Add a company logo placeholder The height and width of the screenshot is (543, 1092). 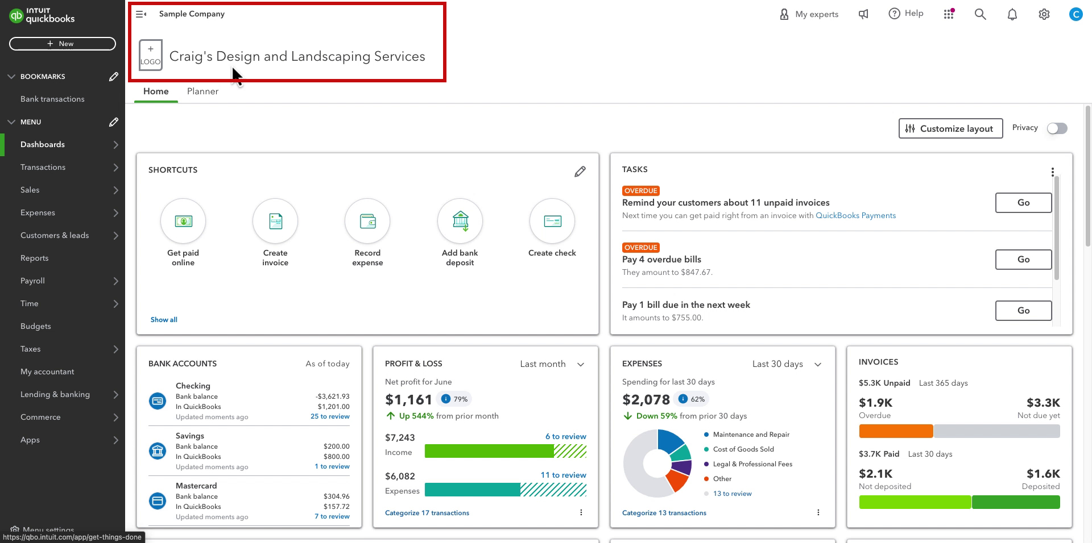(x=151, y=55)
